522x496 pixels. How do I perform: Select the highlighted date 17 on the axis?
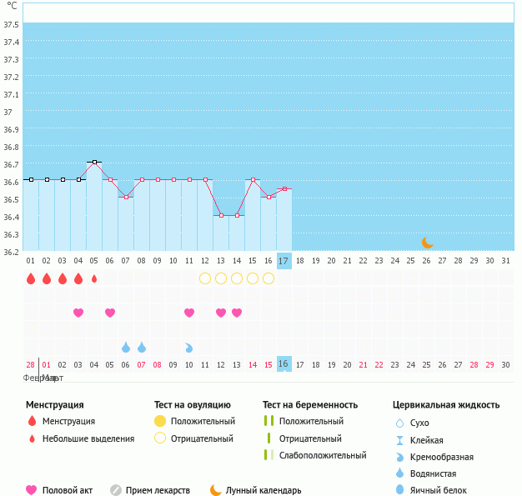coord(284,261)
